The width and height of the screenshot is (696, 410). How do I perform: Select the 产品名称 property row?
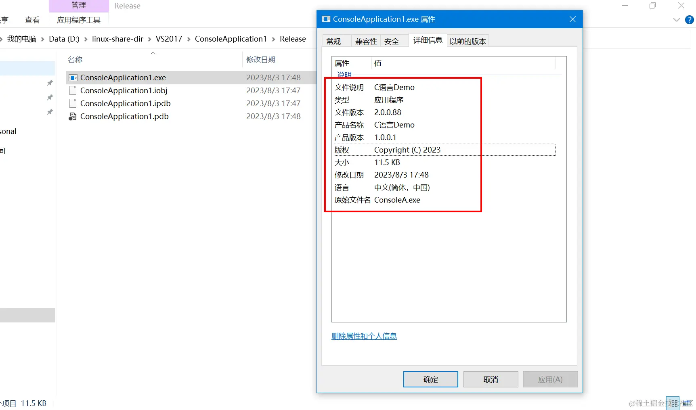[x=444, y=125]
